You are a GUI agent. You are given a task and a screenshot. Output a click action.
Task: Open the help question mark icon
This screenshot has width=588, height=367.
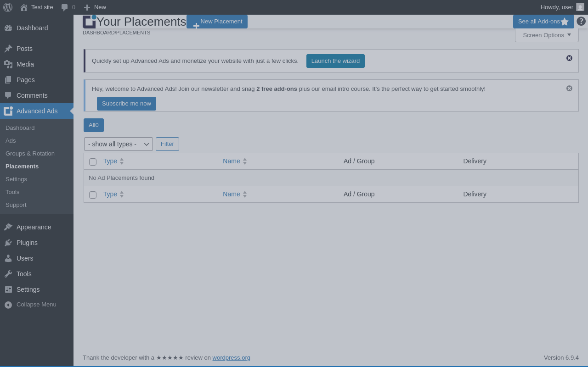(581, 21)
